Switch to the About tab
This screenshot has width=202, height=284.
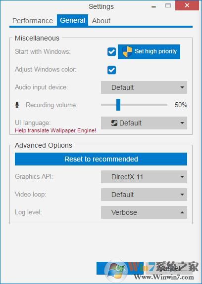point(101,21)
